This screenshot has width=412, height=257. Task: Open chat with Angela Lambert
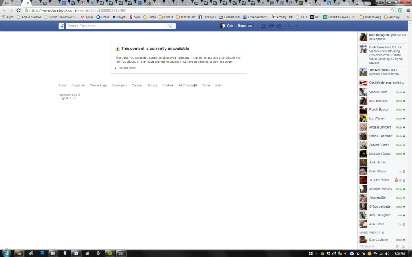(x=382, y=127)
